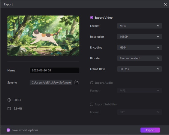Screen dimensions: 169x135
Task: Open the Encoding H264 dropdown
Action: click(x=140, y=47)
